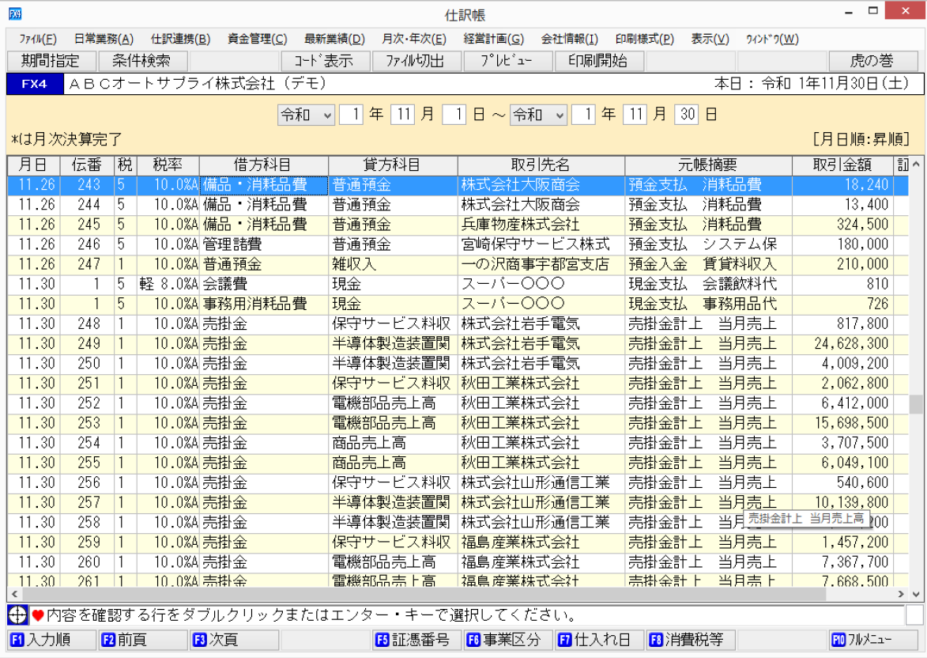Image resolution: width=927 pixels, height=658 pixels.
Task: Open the 期間指定 period setting
Action: pos(50,61)
